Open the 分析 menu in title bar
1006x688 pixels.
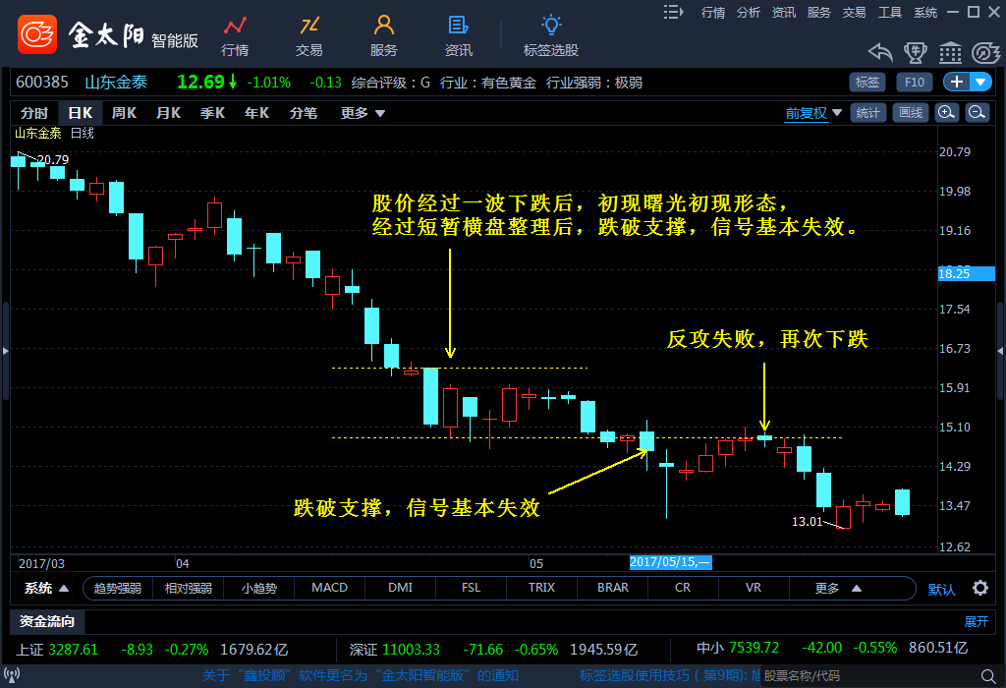pyautogui.click(x=749, y=12)
